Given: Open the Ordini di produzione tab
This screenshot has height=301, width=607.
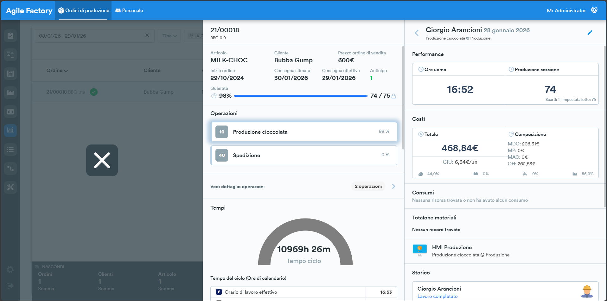Looking at the screenshot, I should tap(84, 10).
